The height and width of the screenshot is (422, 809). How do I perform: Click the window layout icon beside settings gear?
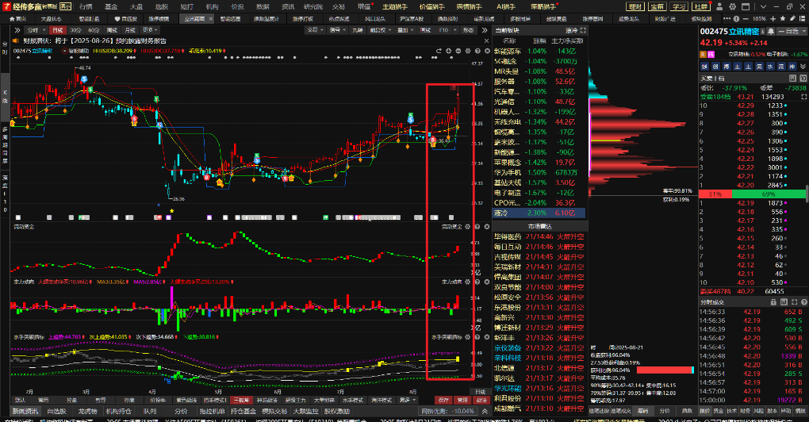tap(746, 6)
